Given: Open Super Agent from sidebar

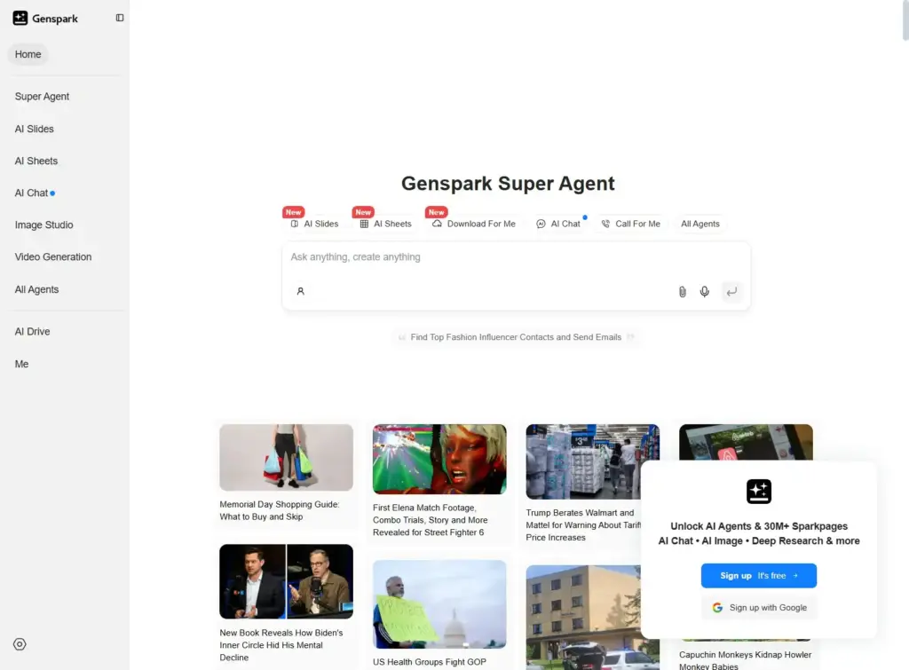Looking at the screenshot, I should click(x=42, y=96).
